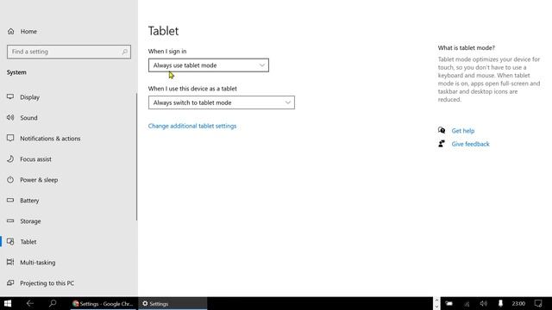The height and width of the screenshot is (310, 552).
Task: Click the Home icon in Settings sidebar
Action: (11, 31)
